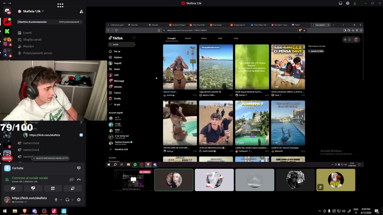Open the Discord help icon in the title bar
383x215 pixels.
(348, 3)
